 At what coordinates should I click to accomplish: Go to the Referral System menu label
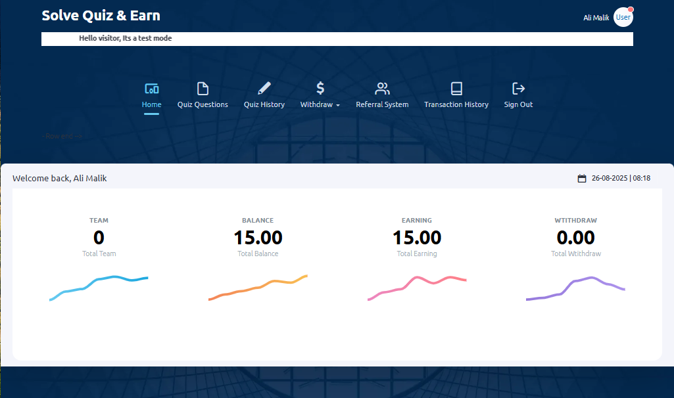[x=382, y=104]
